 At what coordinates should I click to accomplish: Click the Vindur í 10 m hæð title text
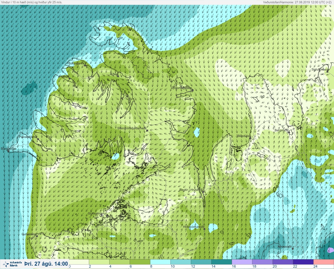32,2
